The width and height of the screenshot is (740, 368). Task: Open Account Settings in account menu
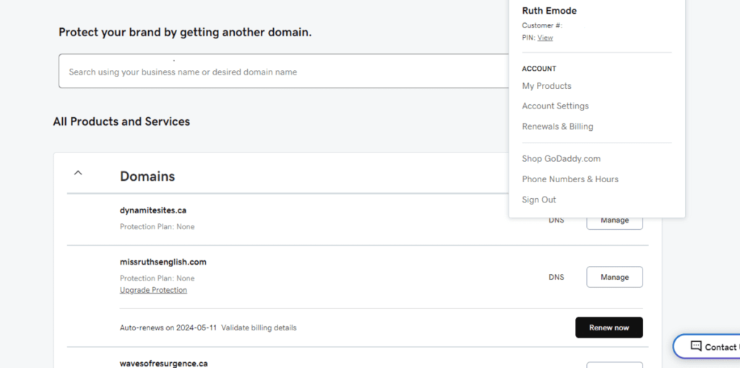pos(555,106)
